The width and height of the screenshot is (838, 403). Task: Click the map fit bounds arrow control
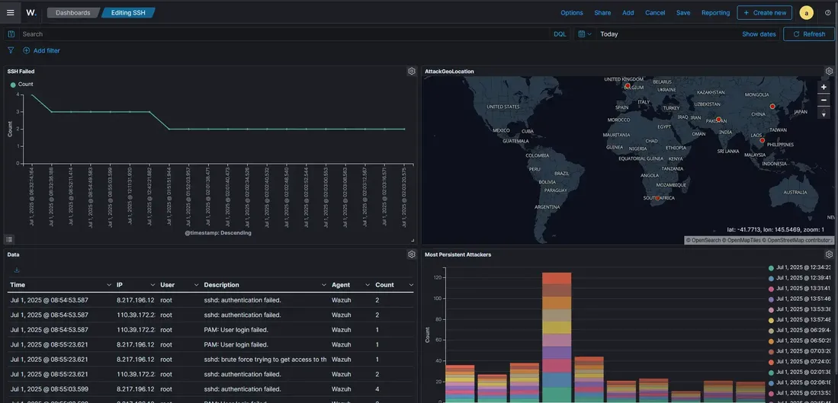[x=824, y=114]
